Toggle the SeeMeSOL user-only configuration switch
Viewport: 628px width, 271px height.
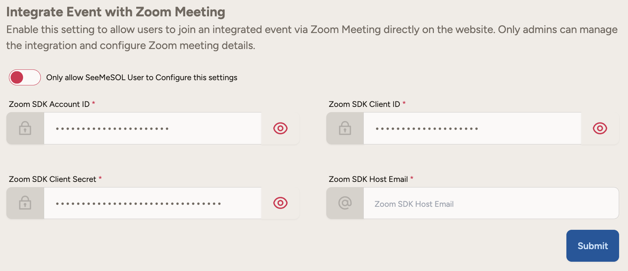(x=24, y=78)
